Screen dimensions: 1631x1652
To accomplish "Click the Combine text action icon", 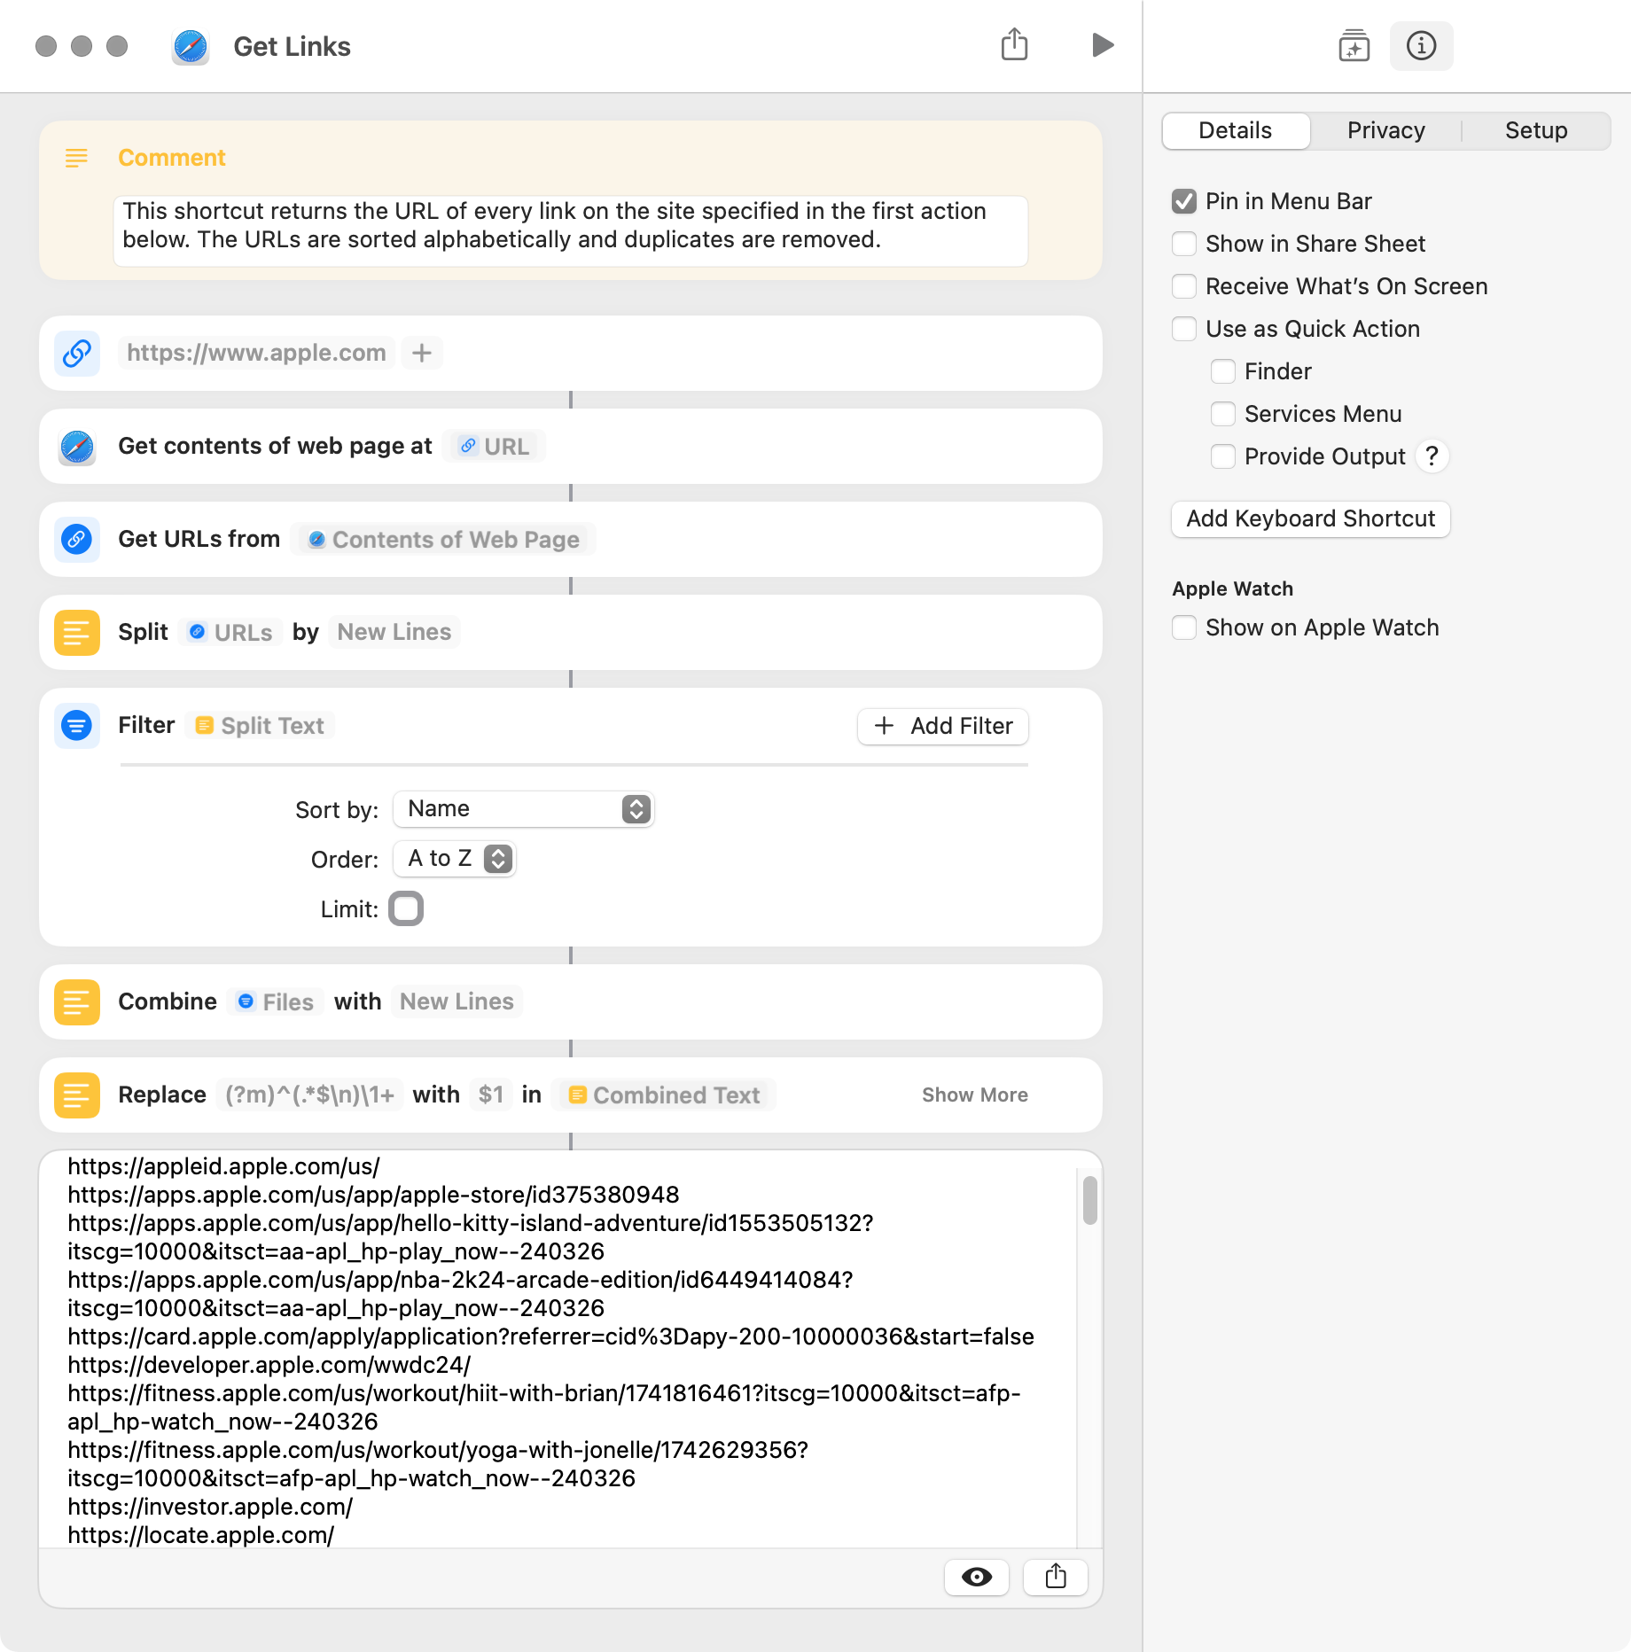I will (77, 1001).
